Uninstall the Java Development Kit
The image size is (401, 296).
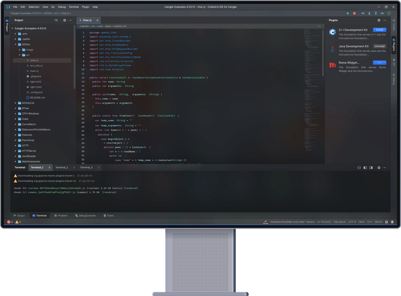[380, 46]
